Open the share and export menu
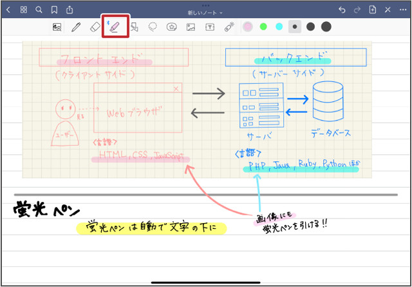 point(70,10)
